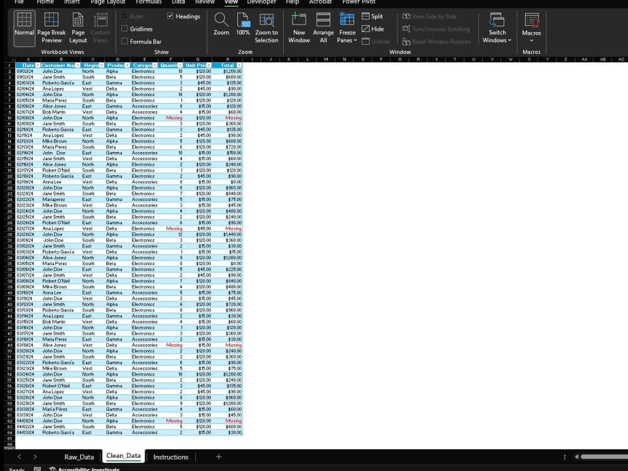Go to next sheet tab arrow
628x471 pixels.
pyautogui.click(x=35, y=457)
